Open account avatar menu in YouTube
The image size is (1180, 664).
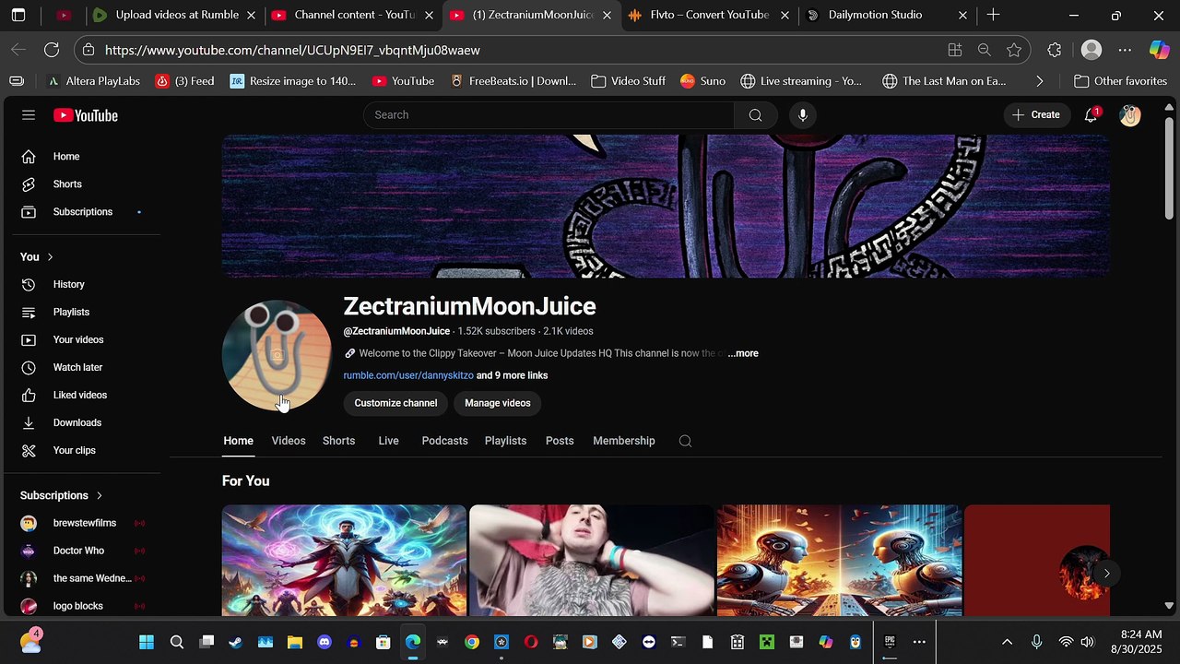point(1130,115)
